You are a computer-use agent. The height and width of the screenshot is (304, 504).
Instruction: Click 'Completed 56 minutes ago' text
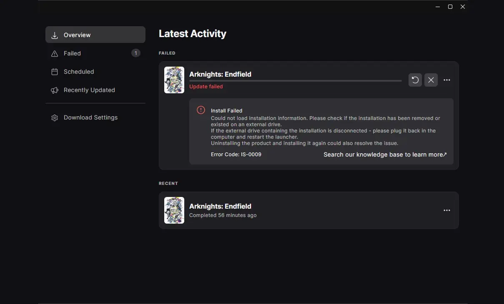tap(223, 215)
